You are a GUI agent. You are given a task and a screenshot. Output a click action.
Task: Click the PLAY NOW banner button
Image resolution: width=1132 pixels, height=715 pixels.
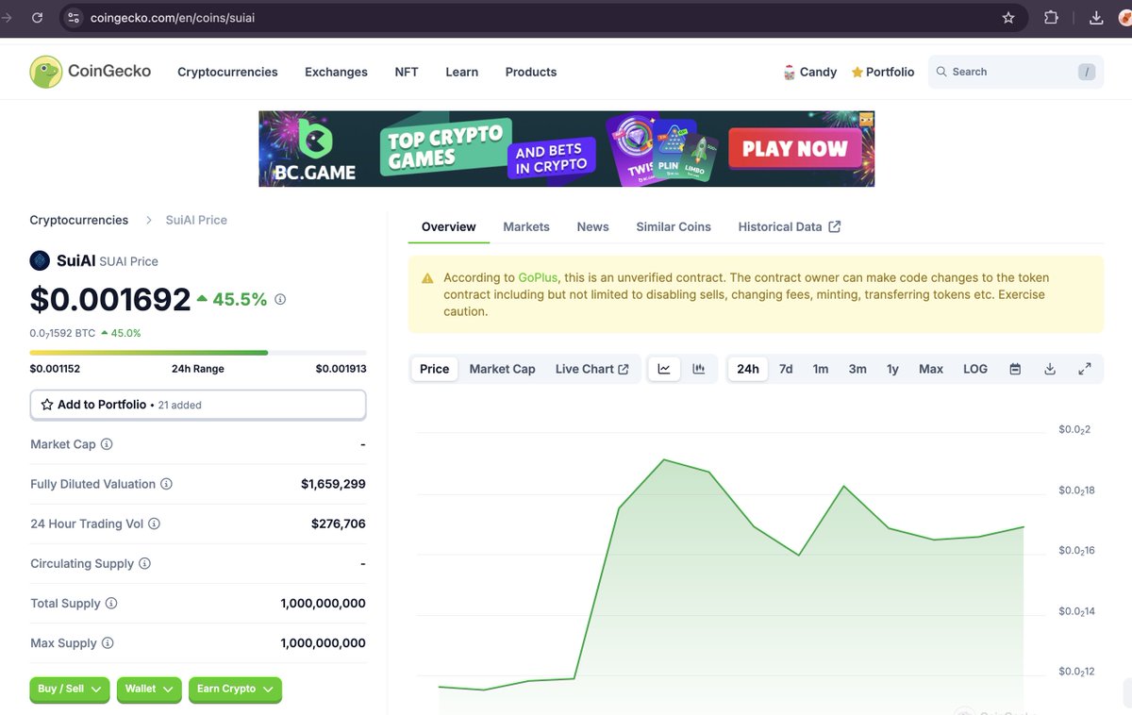point(794,148)
